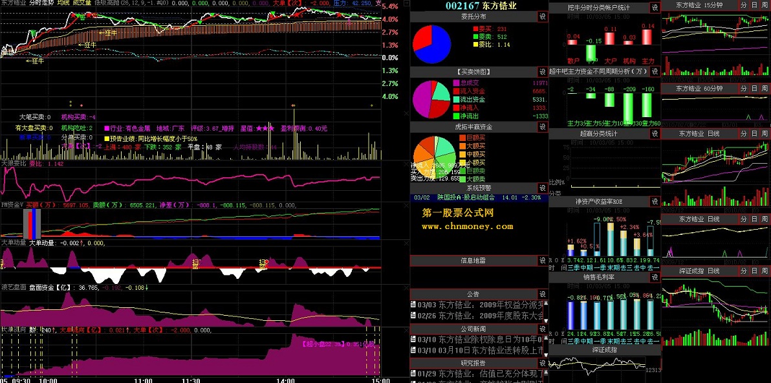
Task: Open settings 设 for 系统预警 panel
Action: pos(543,188)
